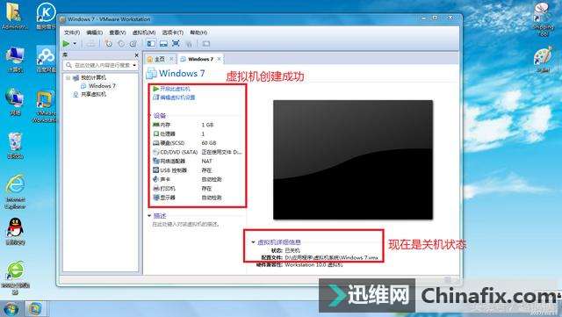Select the Windows 7 tab
Viewport: 562px width, 317px height.
[x=200, y=59]
